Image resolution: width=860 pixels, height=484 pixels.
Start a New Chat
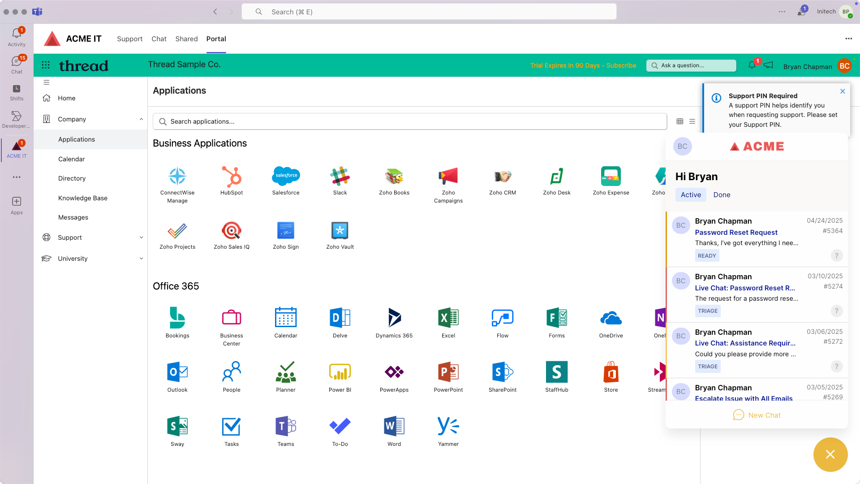pyautogui.click(x=757, y=415)
